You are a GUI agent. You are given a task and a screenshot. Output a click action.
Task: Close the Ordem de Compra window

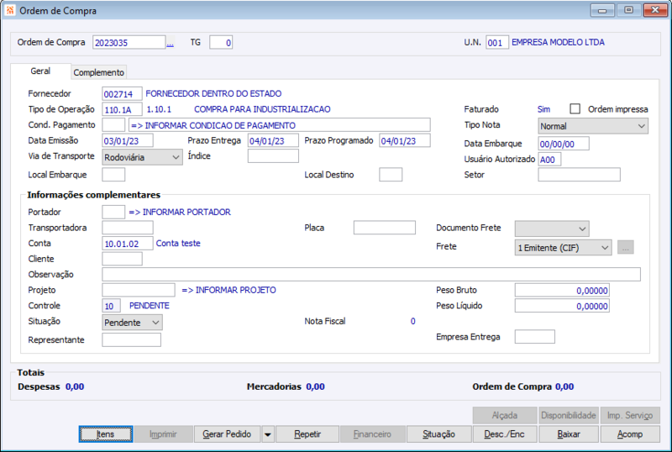pos(655,10)
